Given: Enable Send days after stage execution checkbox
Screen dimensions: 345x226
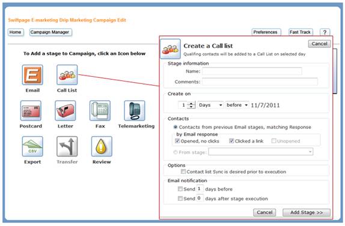Looking at the screenshot, I should pyautogui.click(x=180, y=198).
